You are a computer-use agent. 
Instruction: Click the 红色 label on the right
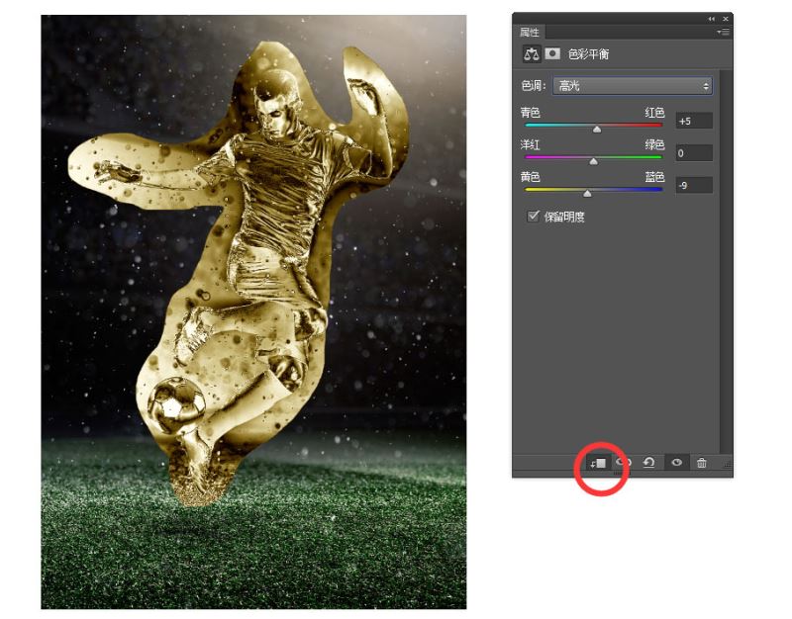[x=654, y=112]
